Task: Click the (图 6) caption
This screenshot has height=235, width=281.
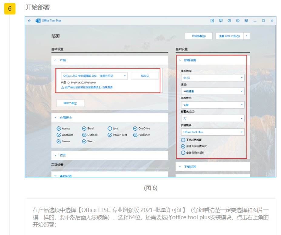Action: 151,188
